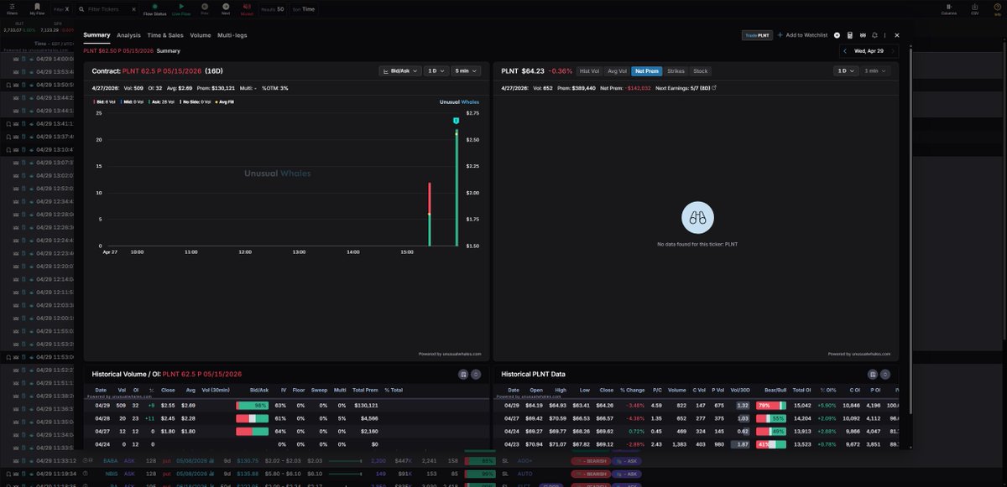The width and height of the screenshot is (1007, 487).
Task: Open the Info help icon
Action: tap(997, 8)
